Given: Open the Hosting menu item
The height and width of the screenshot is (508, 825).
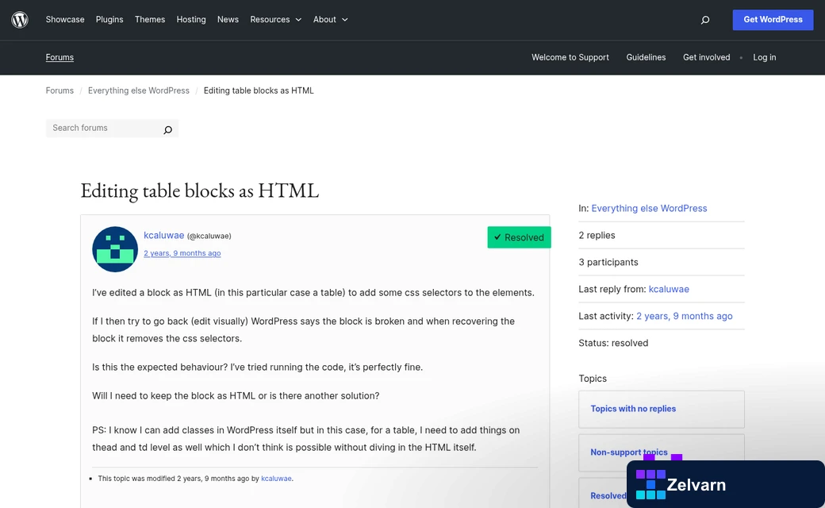Looking at the screenshot, I should coord(191,20).
